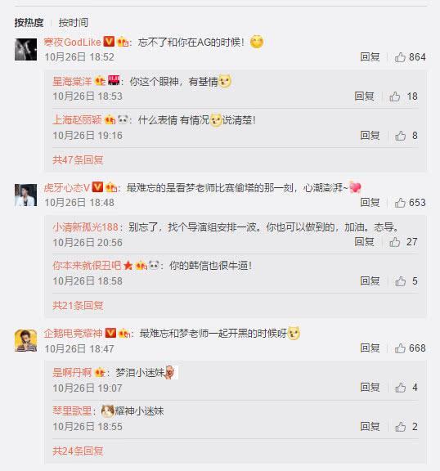
Task: Expand 共24条回复 replies
Action: (78, 451)
